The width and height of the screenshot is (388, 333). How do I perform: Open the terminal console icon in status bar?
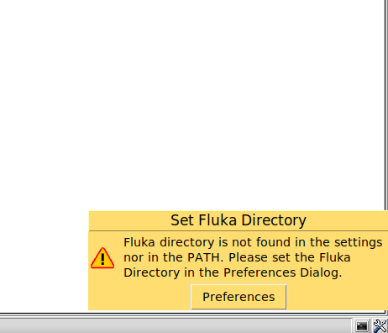click(362, 326)
